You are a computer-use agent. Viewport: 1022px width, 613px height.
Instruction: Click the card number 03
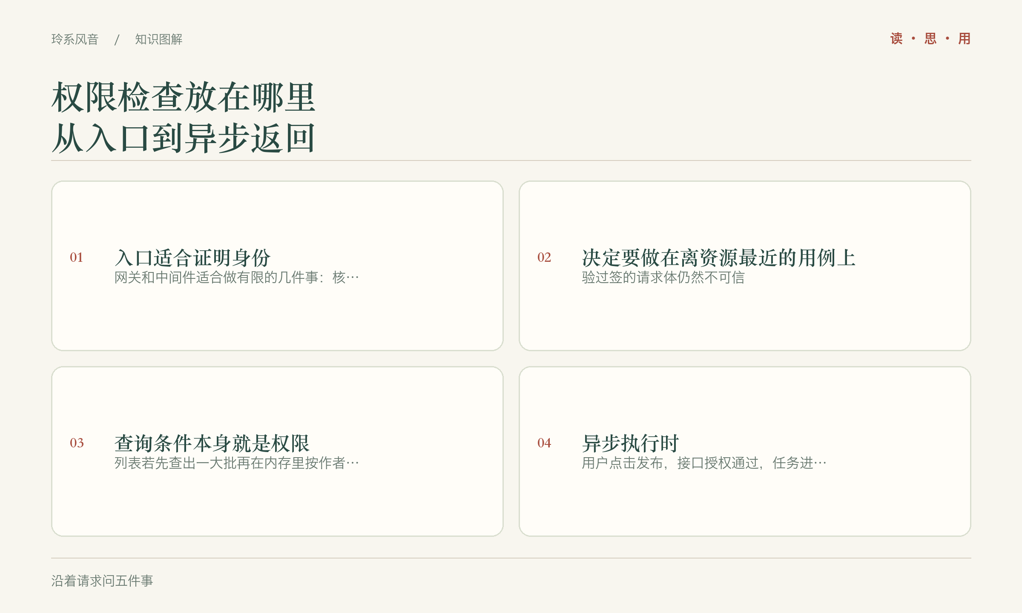(77, 443)
